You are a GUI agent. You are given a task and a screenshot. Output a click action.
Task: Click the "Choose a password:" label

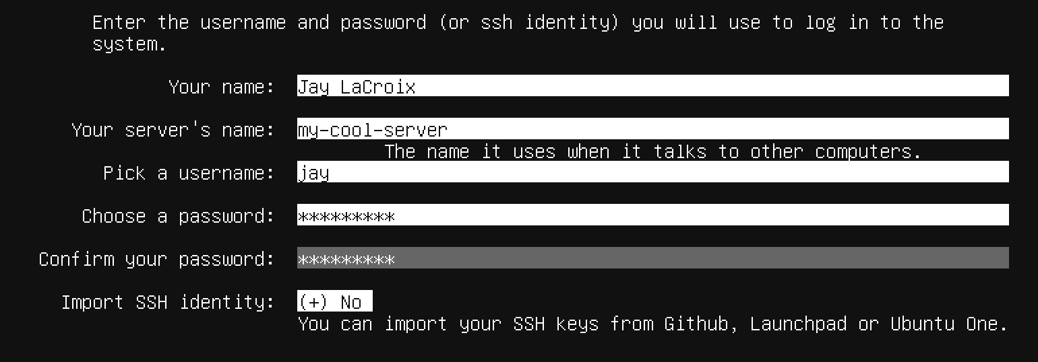[x=179, y=216]
